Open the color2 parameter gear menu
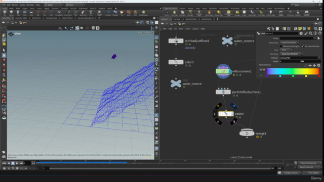This screenshot has height=182, width=324. coord(301,33)
